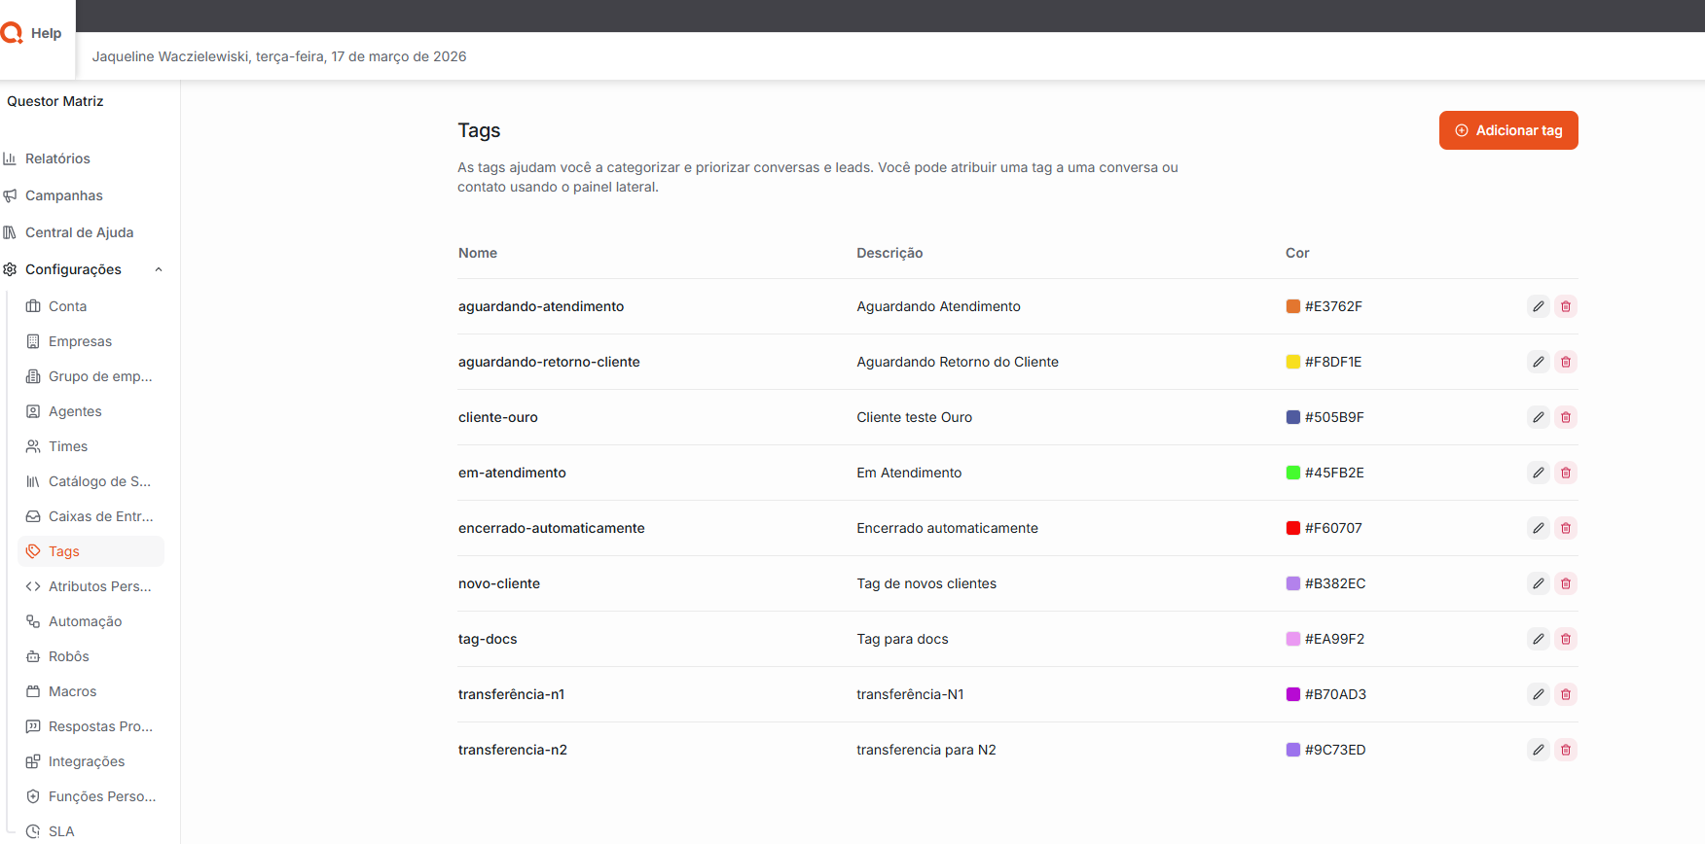The width and height of the screenshot is (1705, 844).
Task: Click the orange #E3762F color swatch
Action: (x=1292, y=306)
